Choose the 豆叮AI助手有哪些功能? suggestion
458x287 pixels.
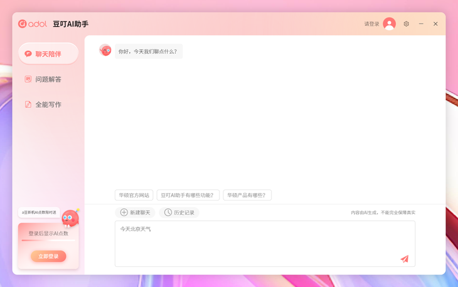pyautogui.click(x=188, y=195)
